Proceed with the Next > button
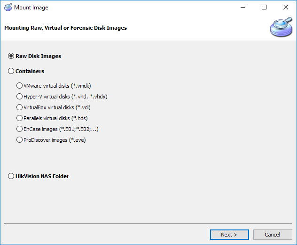Image resolution: width=297 pixels, height=245 pixels. click(x=229, y=235)
